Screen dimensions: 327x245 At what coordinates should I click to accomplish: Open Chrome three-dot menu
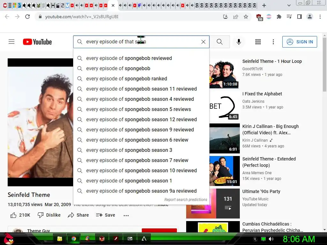click(320, 17)
